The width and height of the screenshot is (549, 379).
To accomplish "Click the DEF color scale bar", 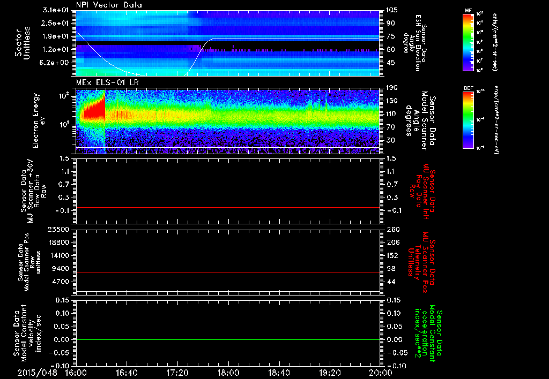I will (x=468, y=120).
